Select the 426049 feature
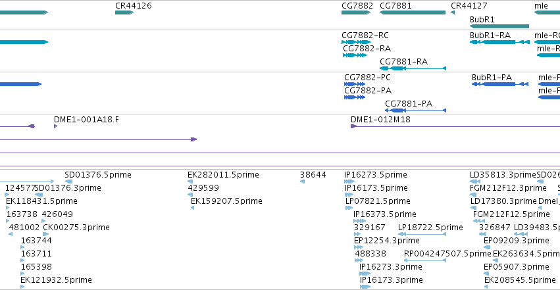The width and height of the screenshot is (560, 290). [x=43, y=221]
